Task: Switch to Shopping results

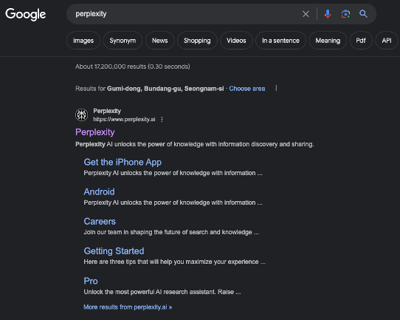Action: tap(197, 41)
